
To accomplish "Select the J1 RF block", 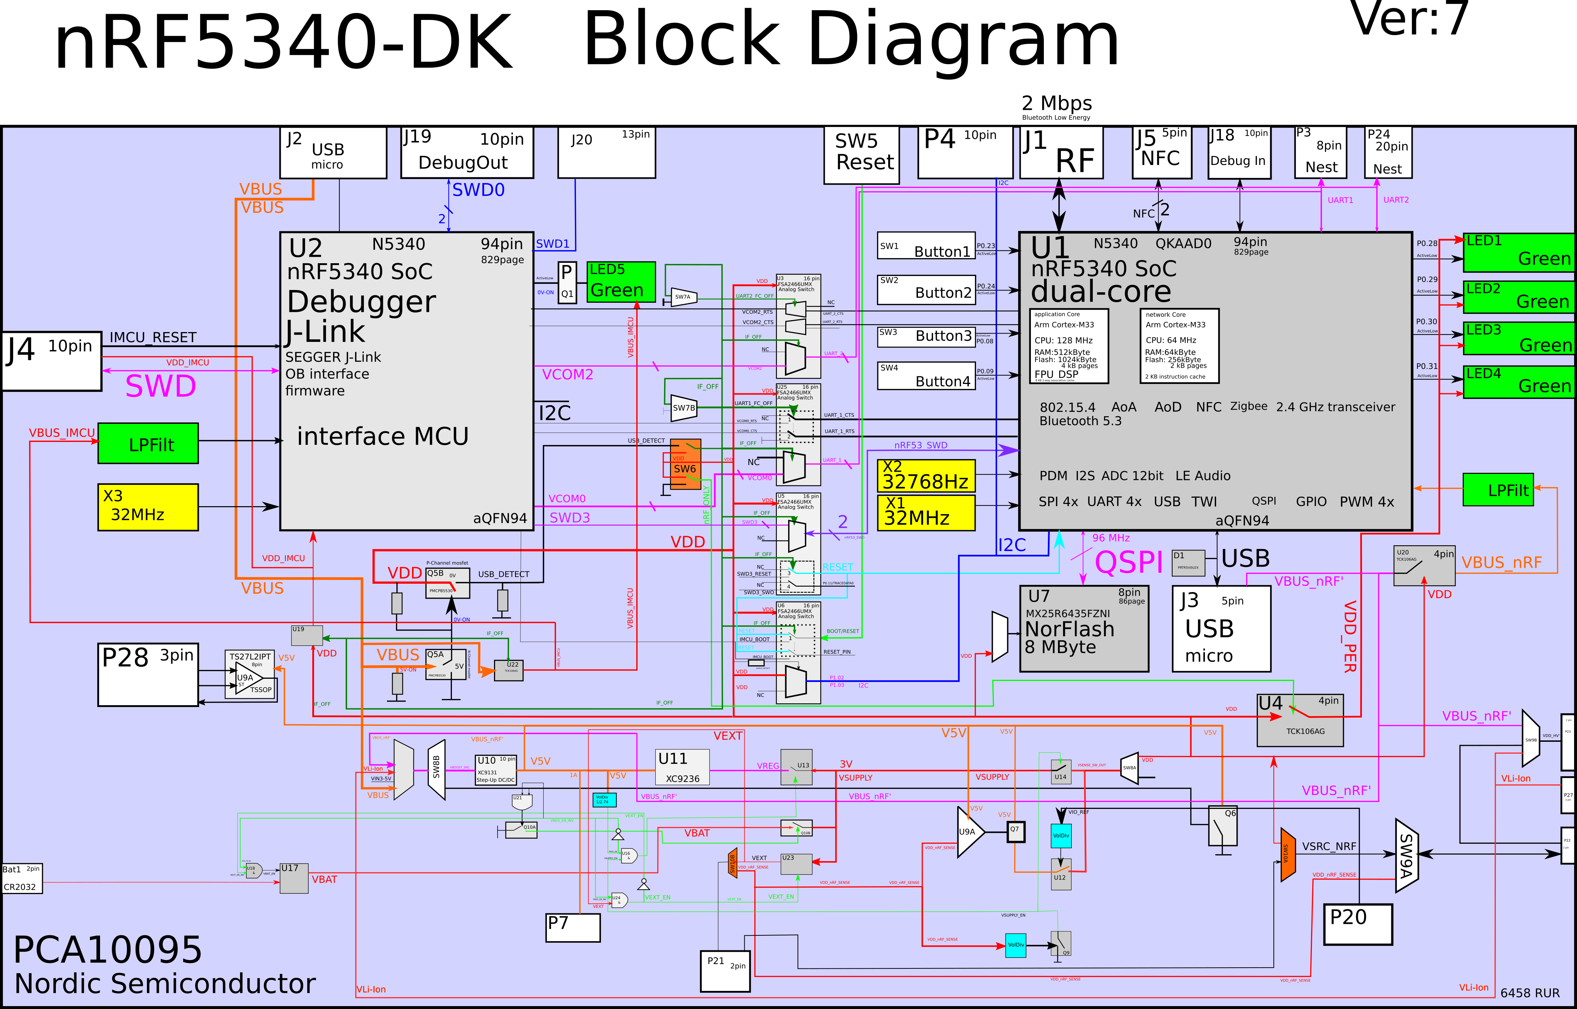I will click(1061, 152).
